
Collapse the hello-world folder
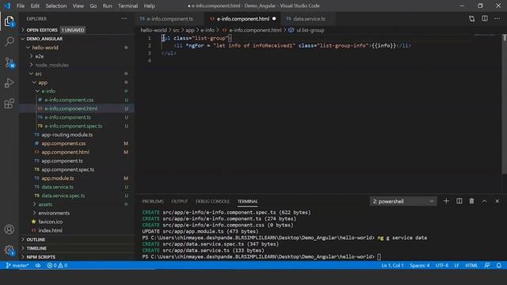(x=45, y=47)
